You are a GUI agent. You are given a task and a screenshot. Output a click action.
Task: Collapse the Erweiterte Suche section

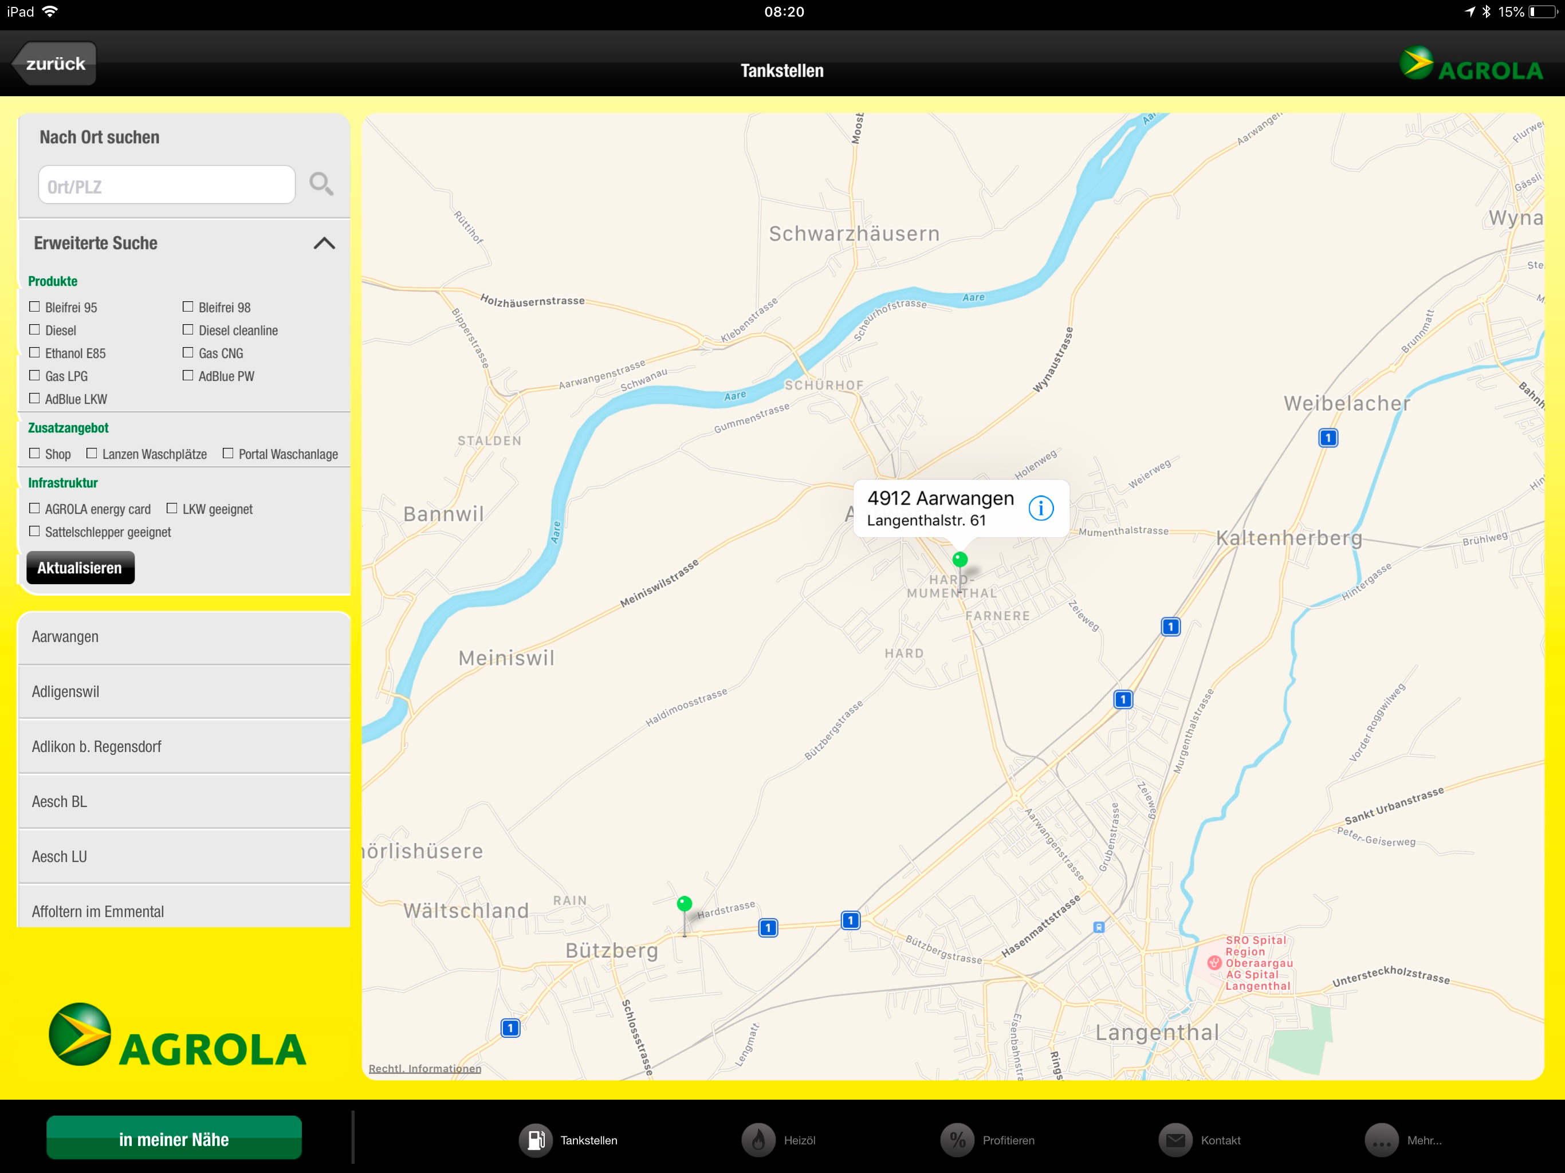point(324,243)
